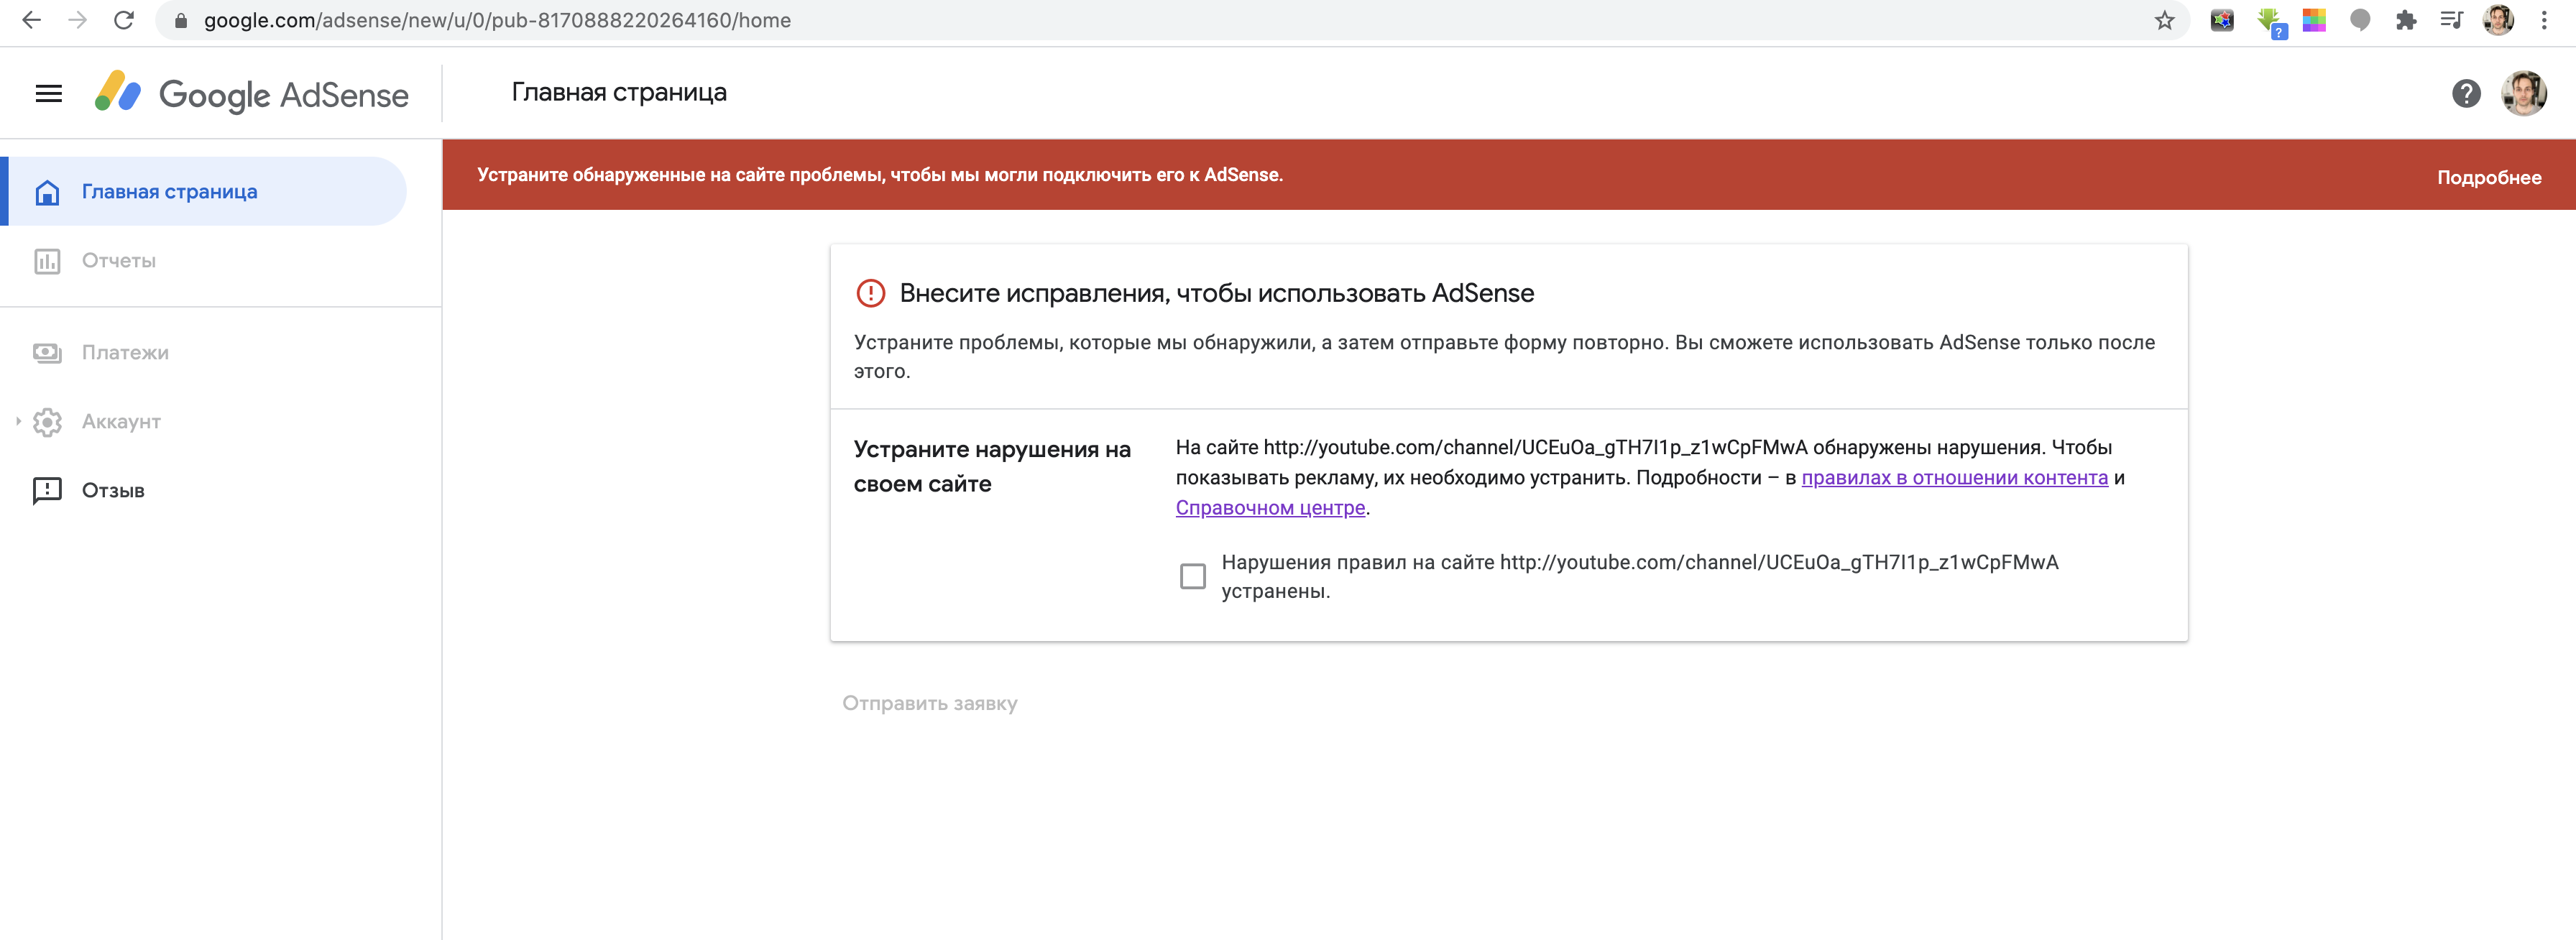Go forward with browser forward arrow

(77, 20)
